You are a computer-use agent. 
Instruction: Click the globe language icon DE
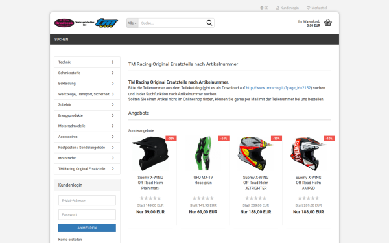coord(264,8)
